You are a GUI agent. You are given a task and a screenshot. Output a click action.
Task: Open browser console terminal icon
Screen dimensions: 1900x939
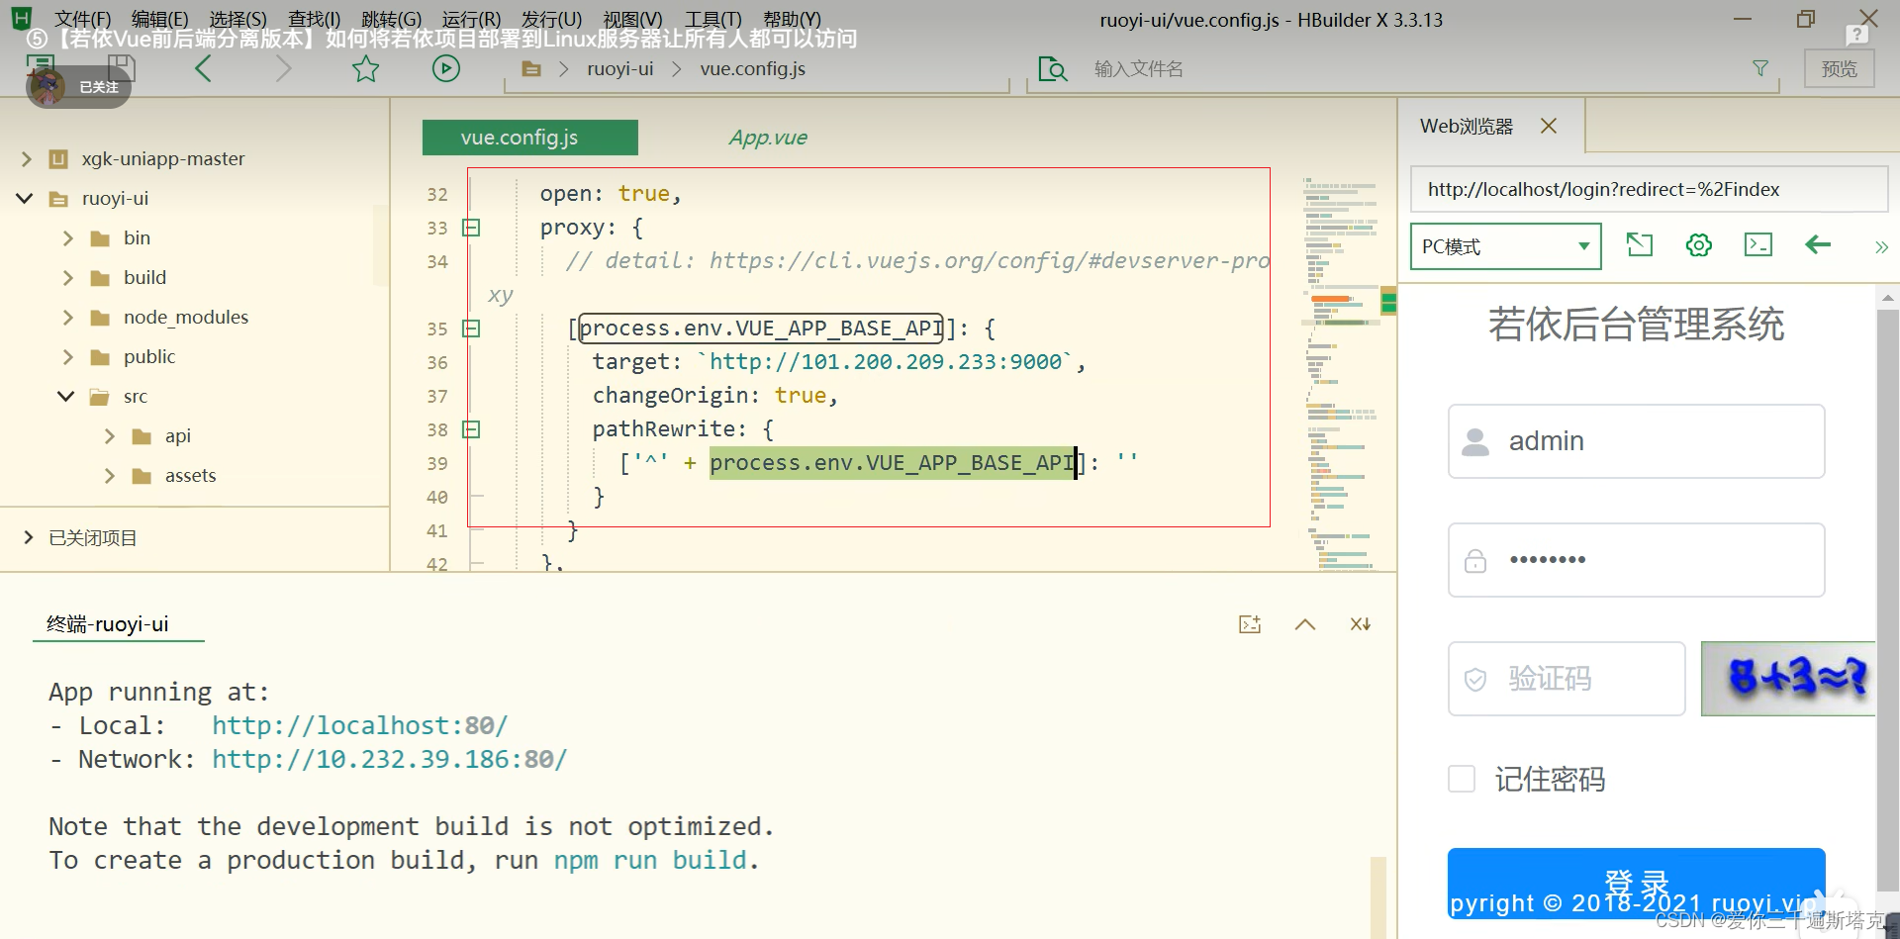click(1758, 244)
